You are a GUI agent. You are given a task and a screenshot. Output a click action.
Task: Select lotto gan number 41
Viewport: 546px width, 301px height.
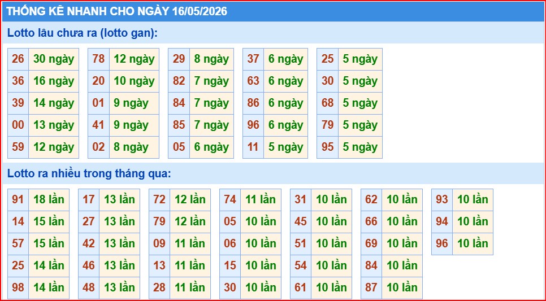click(x=98, y=125)
